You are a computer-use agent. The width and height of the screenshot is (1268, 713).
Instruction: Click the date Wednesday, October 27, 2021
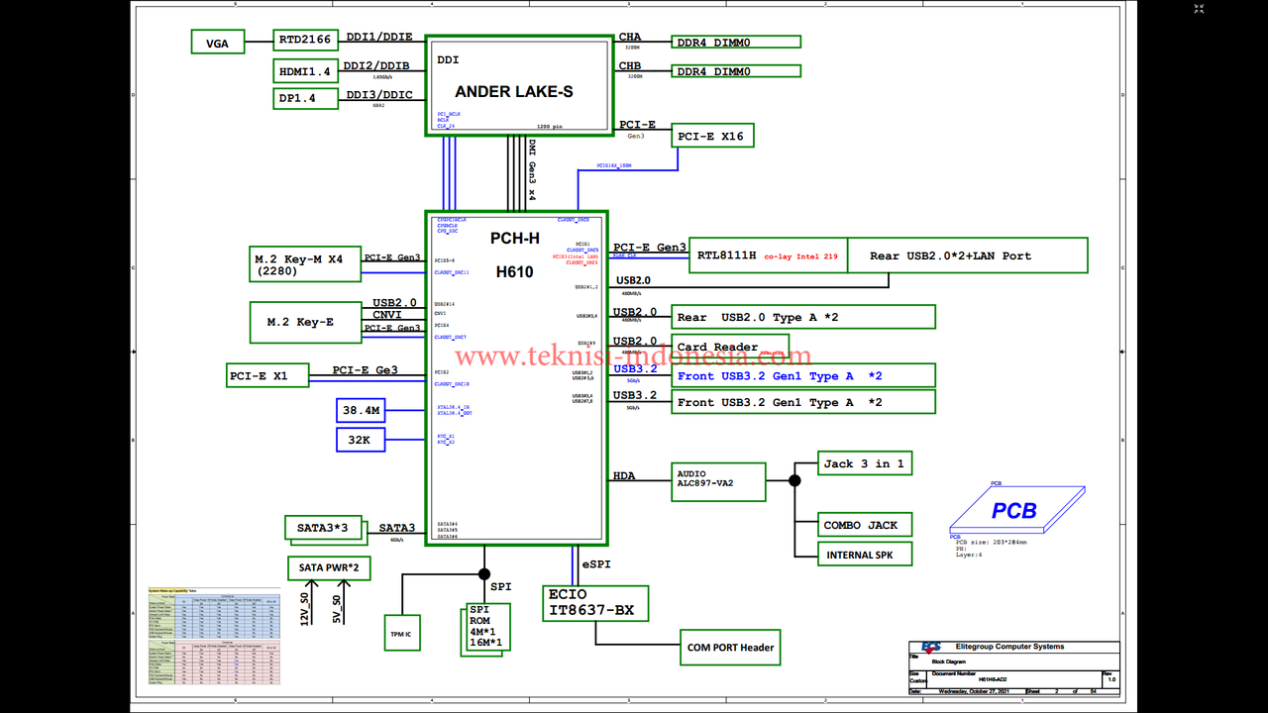pos(973,691)
